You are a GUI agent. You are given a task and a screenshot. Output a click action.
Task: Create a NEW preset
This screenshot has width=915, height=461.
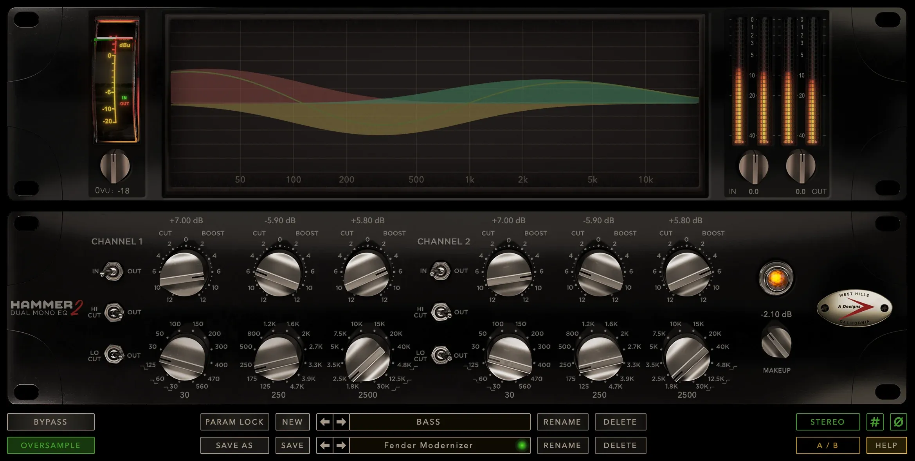pyautogui.click(x=292, y=422)
